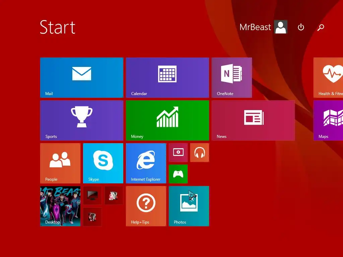Launch the Calendar tile

click(x=167, y=78)
